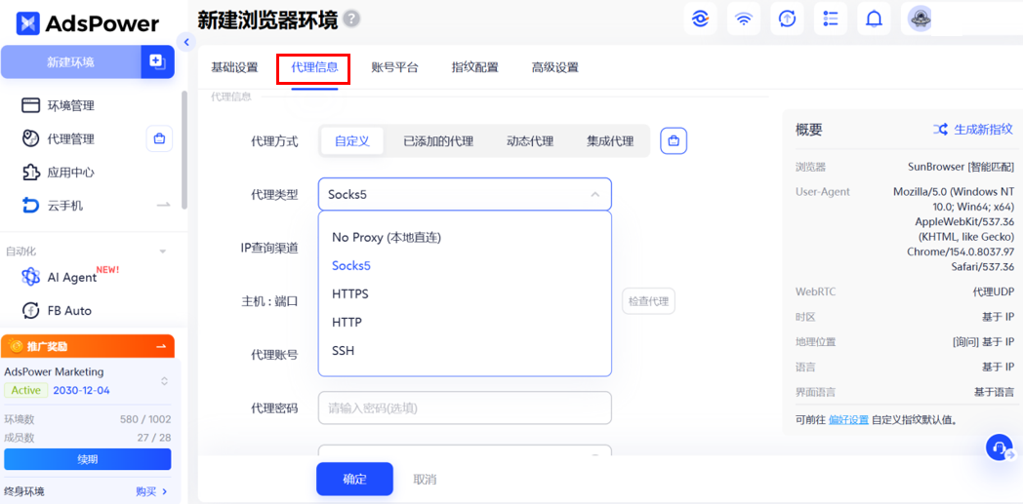Image resolution: width=1023 pixels, height=504 pixels.
Task: Click the 环境数 580 / 1002 value
Action: pyautogui.click(x=145, y=419)
